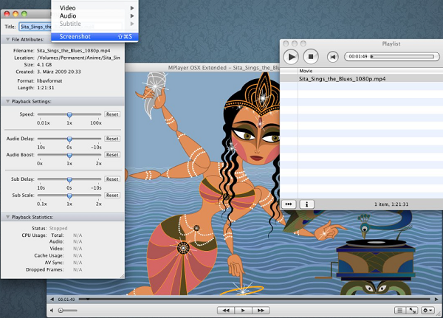
Task: Click the left arrow beside the 00:01:49 time
Action: [52, 300]
